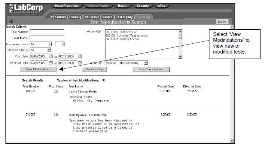Select account 90010199 Test Account
The height and width of the screenshot is (157, 273).
[121, 32]
